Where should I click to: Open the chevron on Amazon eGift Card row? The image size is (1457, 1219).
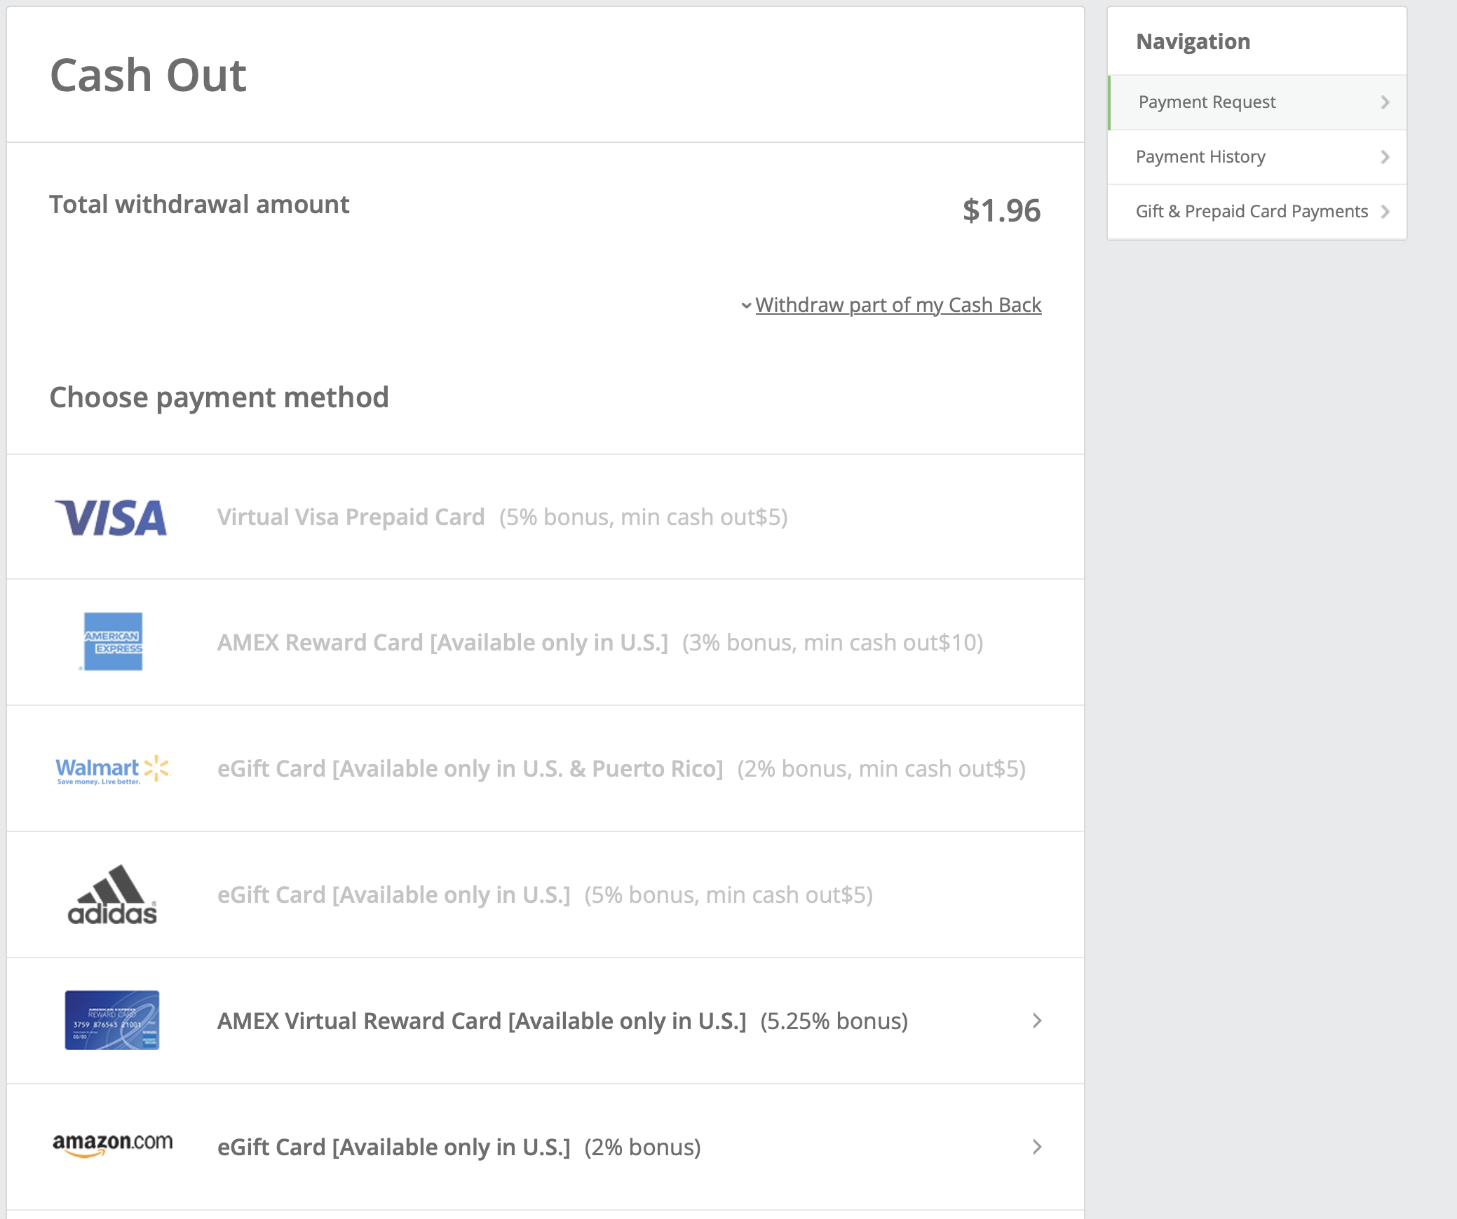pyautogui.click(x=1037, y=1147)
